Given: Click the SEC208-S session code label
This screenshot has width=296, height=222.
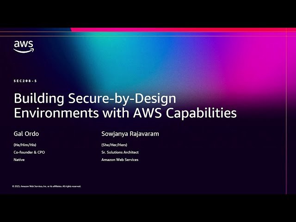Looking at the screenshot, I should pos(25,81).
